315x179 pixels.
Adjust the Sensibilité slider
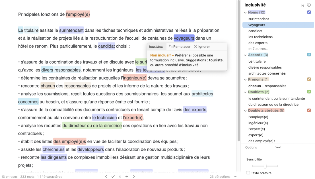pyautogui.click(x=265, y=166)
